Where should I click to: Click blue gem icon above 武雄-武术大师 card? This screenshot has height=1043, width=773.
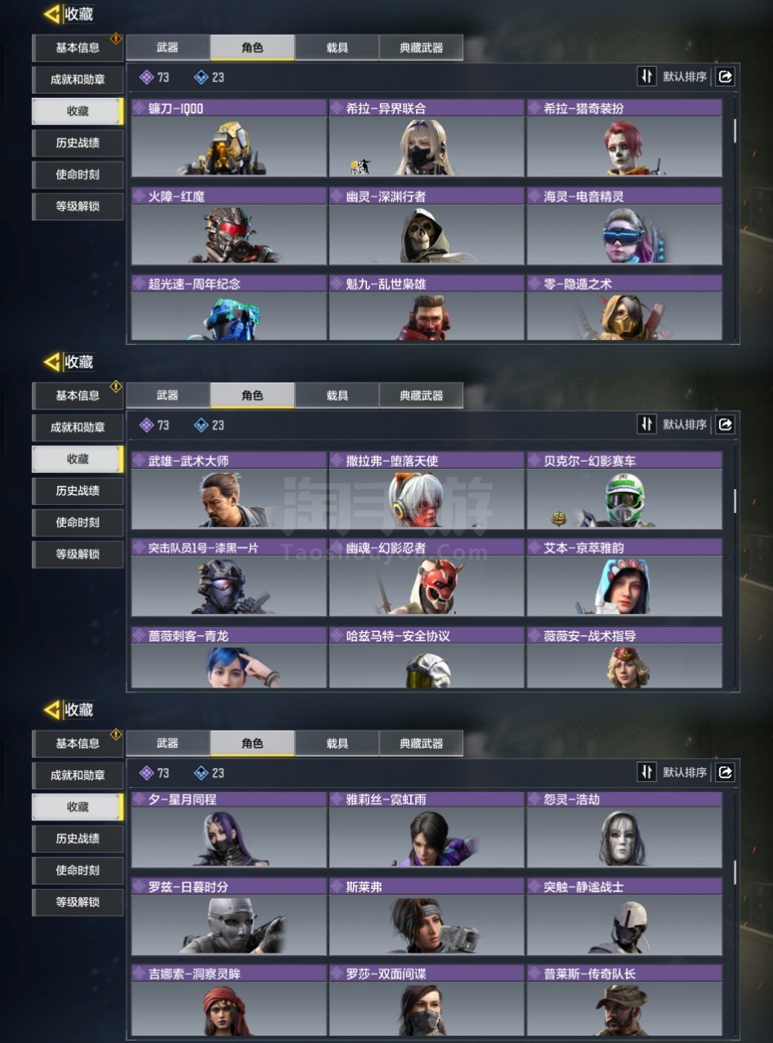(x=201, y=425)
